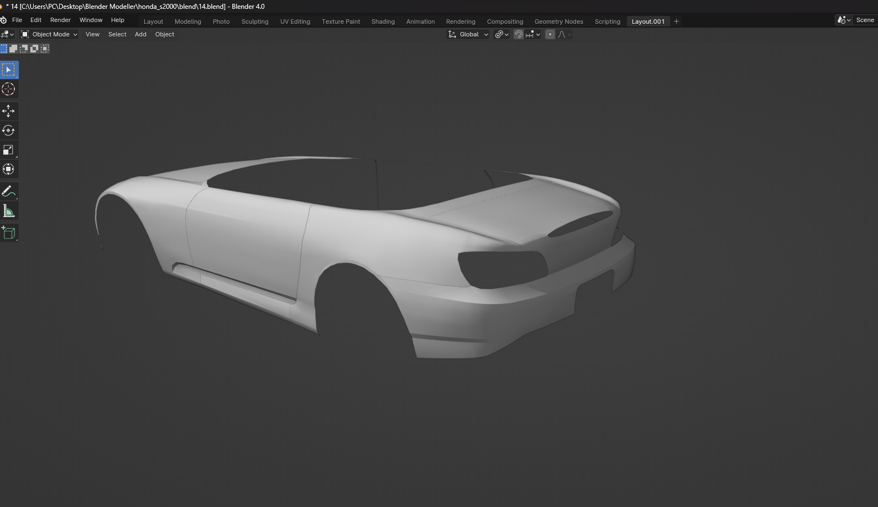Choose the Move tool
The width and height of the screenshot is (878, 507).
pos(8,111)
